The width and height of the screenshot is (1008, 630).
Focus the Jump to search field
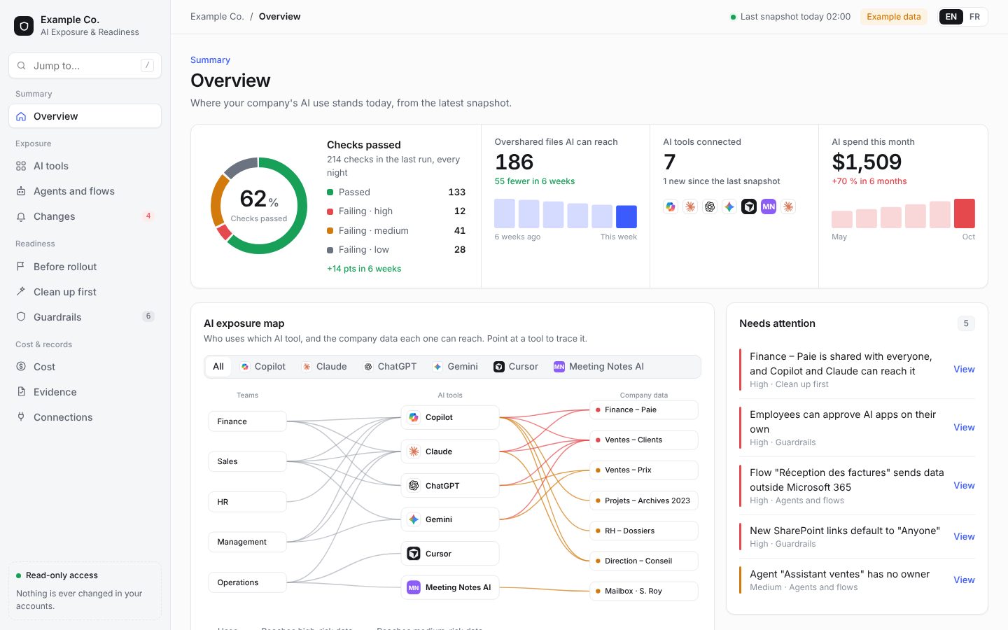pos(85,66)
